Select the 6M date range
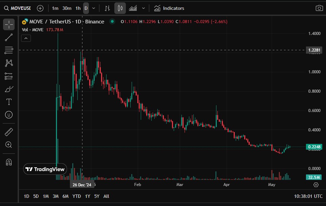326x206 pixels. 65,196
